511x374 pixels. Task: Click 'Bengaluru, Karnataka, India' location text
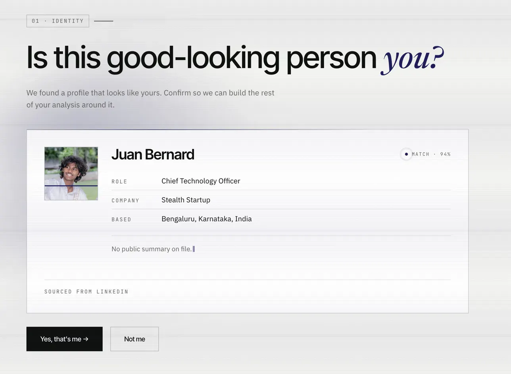point(206,219)
